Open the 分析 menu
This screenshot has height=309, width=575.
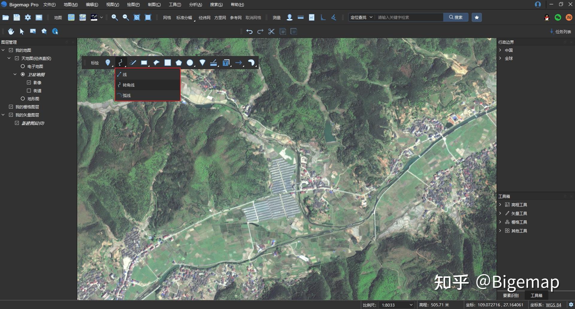click(x=196, y=4)
